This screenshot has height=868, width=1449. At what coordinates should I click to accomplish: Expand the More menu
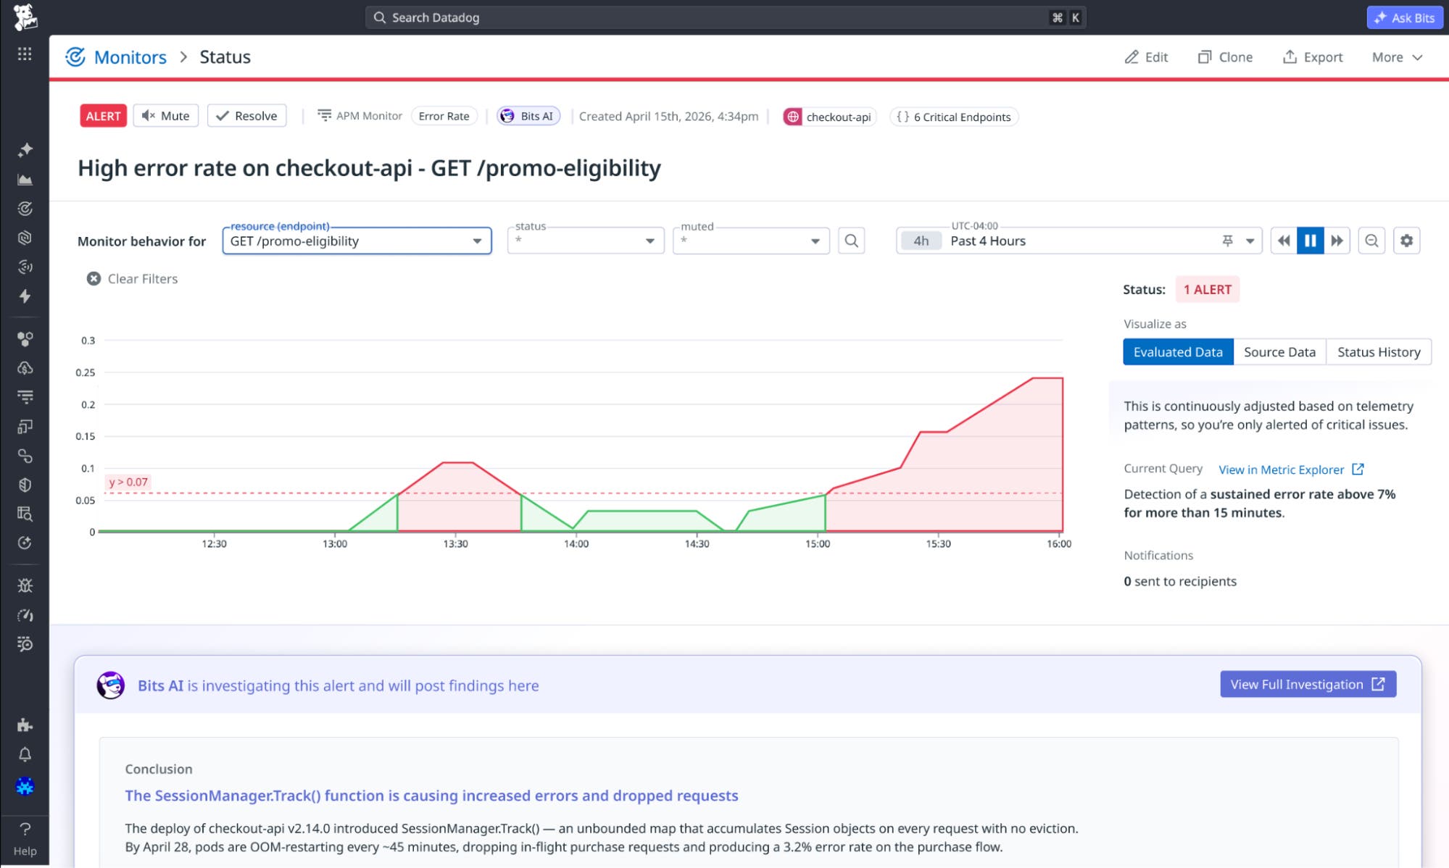pyautogui.click(x=1397, y=57)
